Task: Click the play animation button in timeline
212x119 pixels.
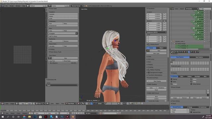Action: (79, 113)
